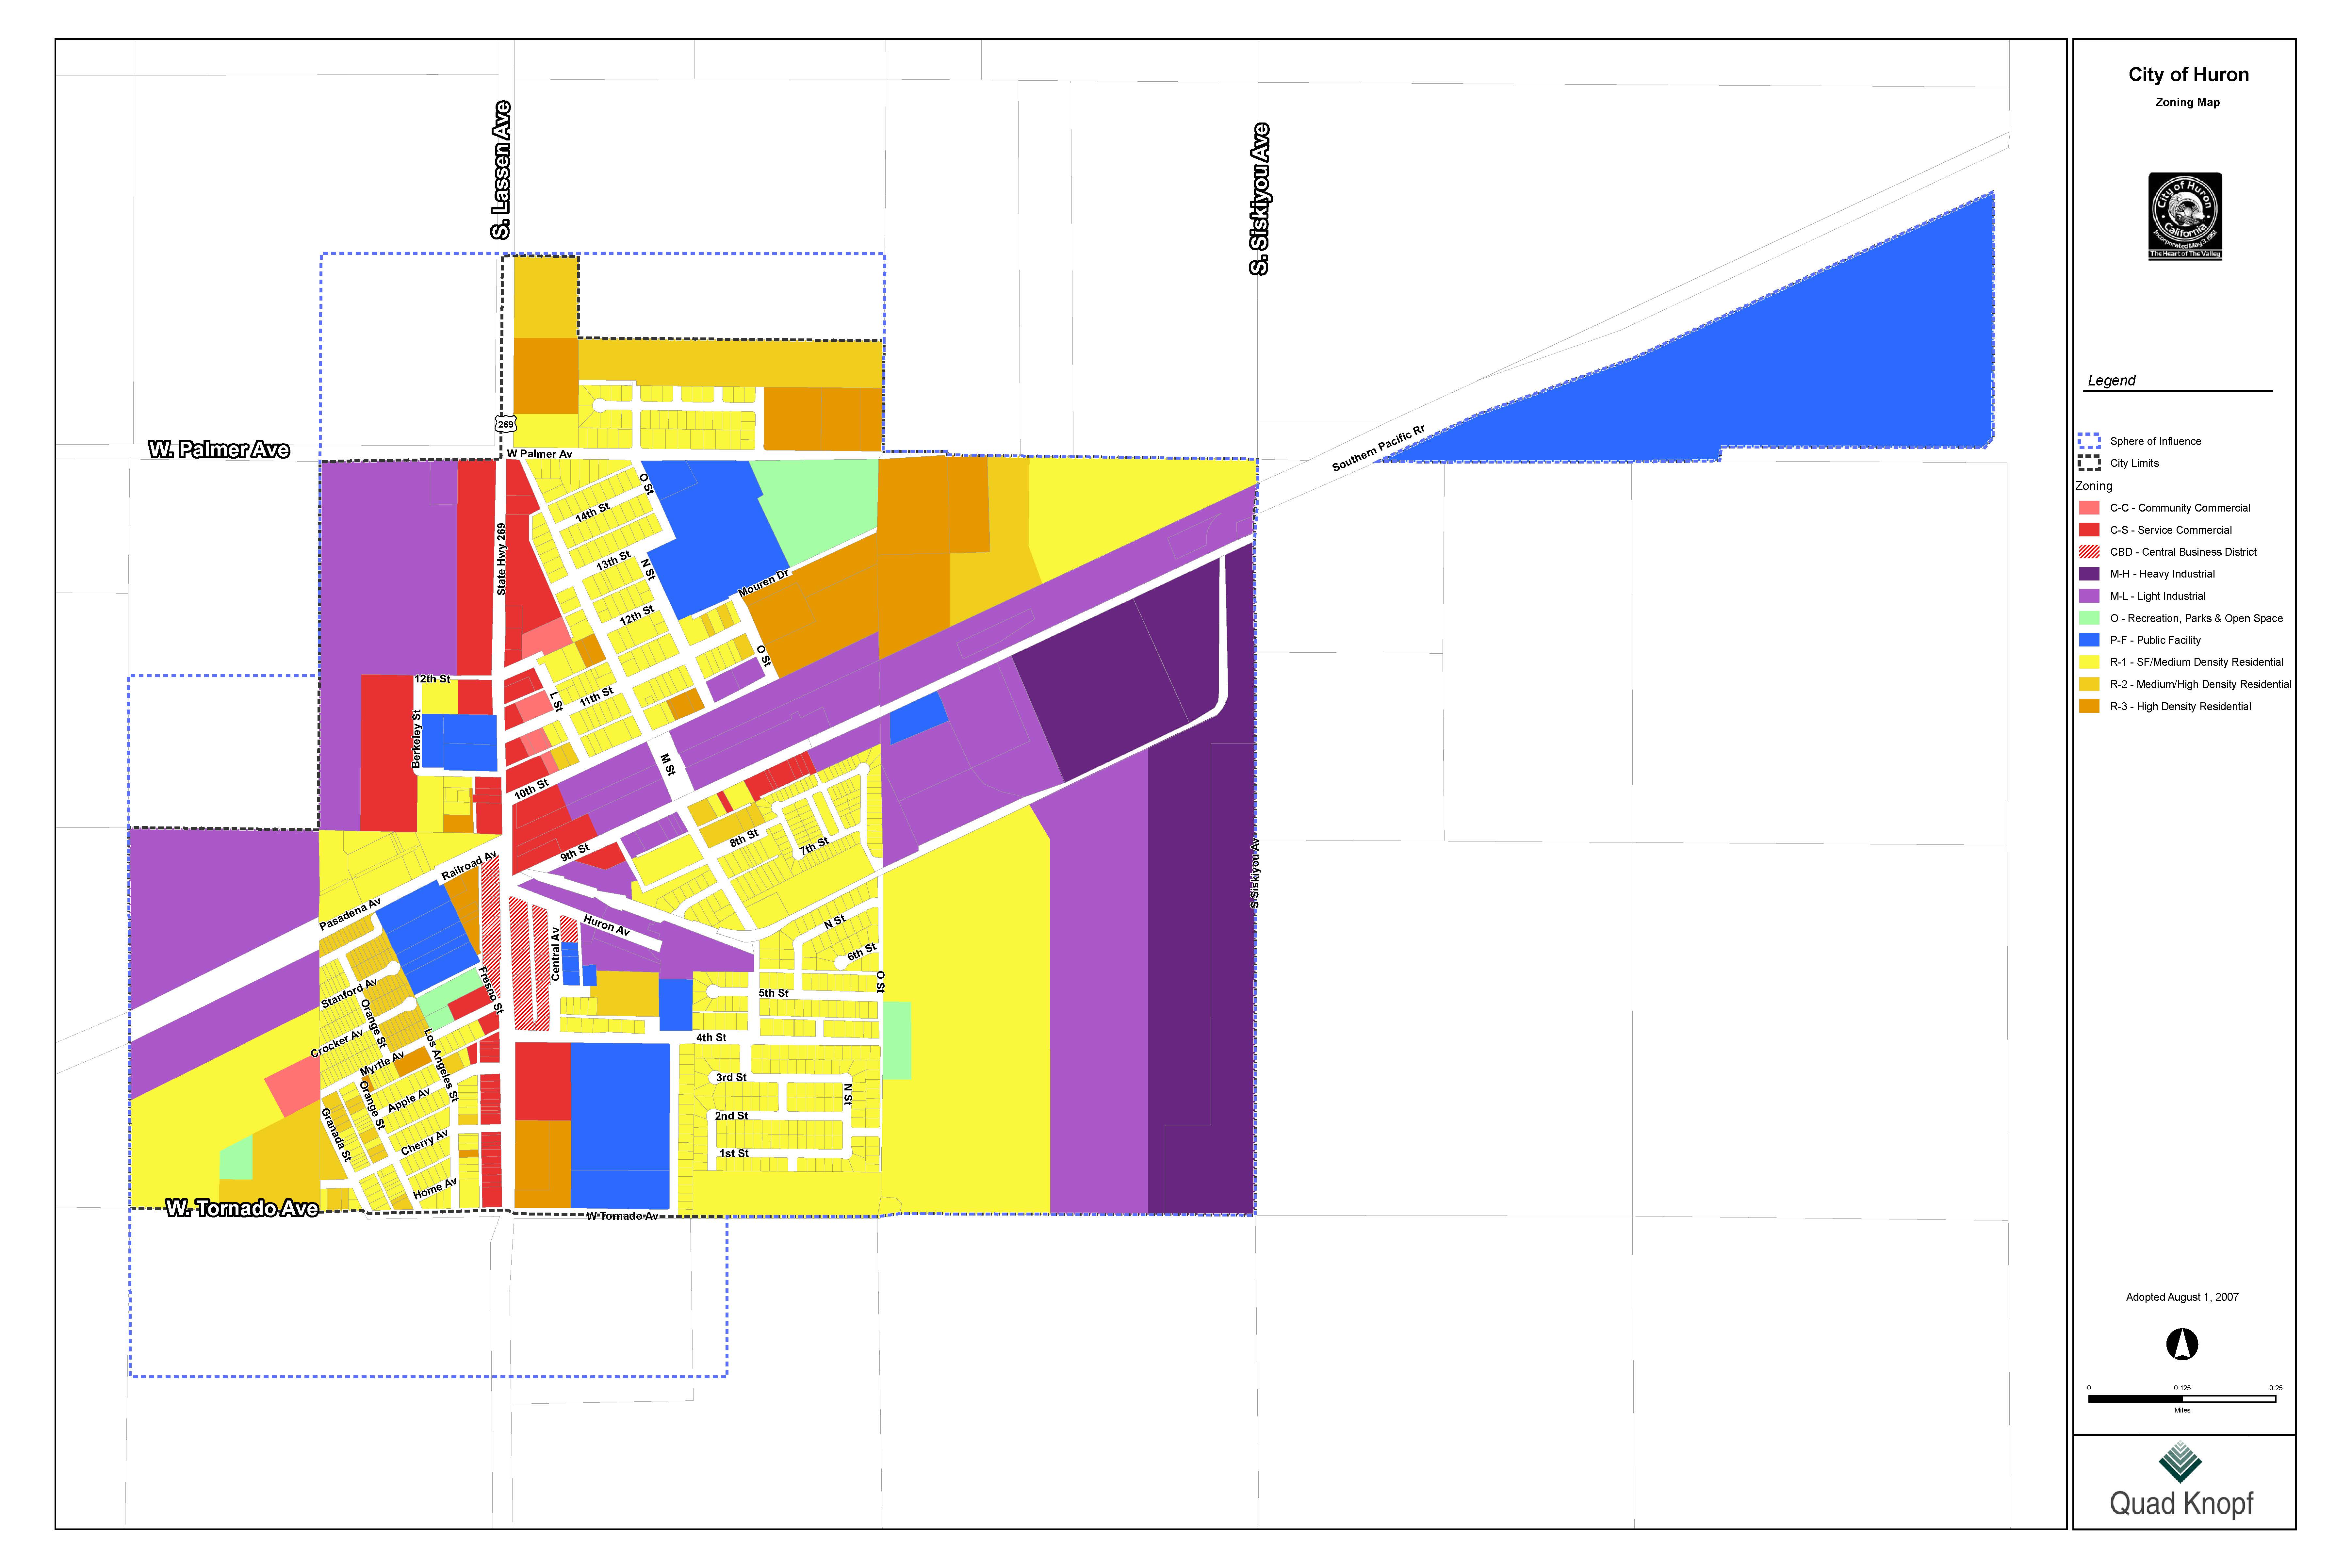Click the 'Los Angeles St' street label

point(441,1065)
